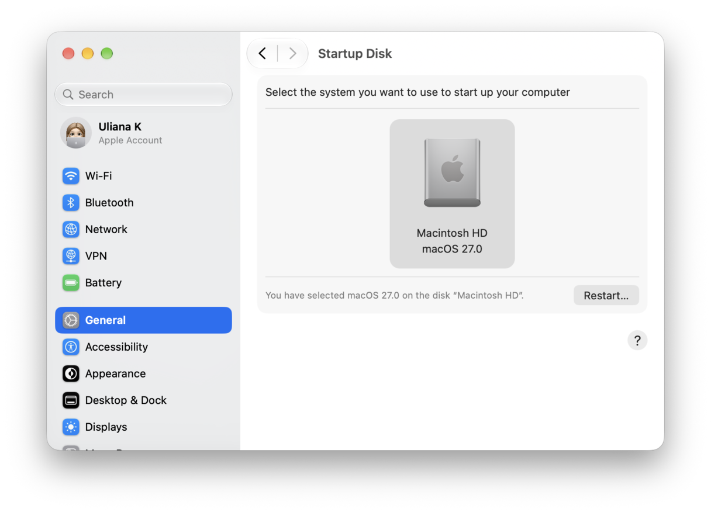This screenshot has height=512, width=711.
Task: Click the Bluetooth icon in sidebar
Action: pyautogui.click(x=71, y=203)
